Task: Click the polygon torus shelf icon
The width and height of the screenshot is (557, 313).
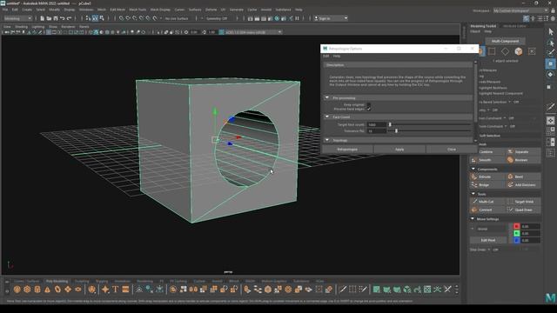Action: pyautogui.click(x=57, y=290)
